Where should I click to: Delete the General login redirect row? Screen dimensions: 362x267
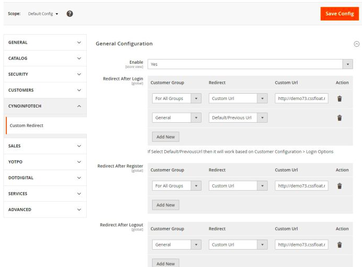[x=339, y=118]
